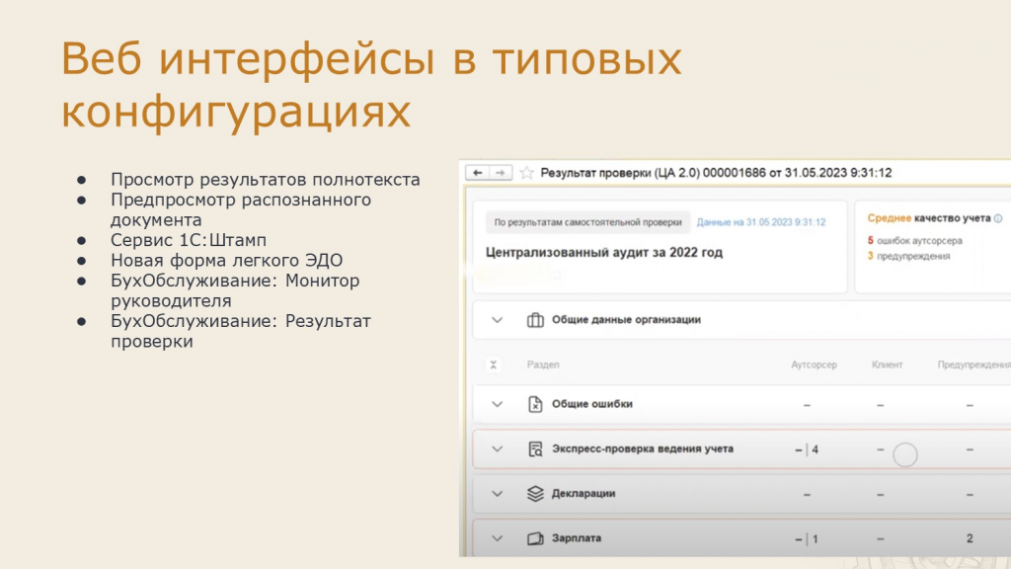The width and height of the screenshot is (1011, 569).
Task: Click bullet Предпросмотр распознанного документа
Action: (x=241, y=209)
